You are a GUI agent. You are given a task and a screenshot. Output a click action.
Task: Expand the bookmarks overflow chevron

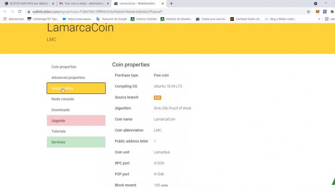click(x=319, y=19)
